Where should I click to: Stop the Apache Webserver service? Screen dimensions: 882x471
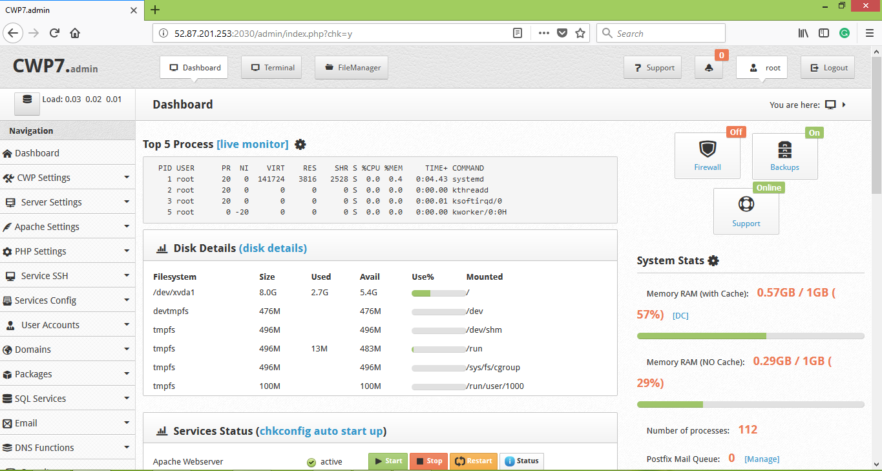(x=428, y=461)
